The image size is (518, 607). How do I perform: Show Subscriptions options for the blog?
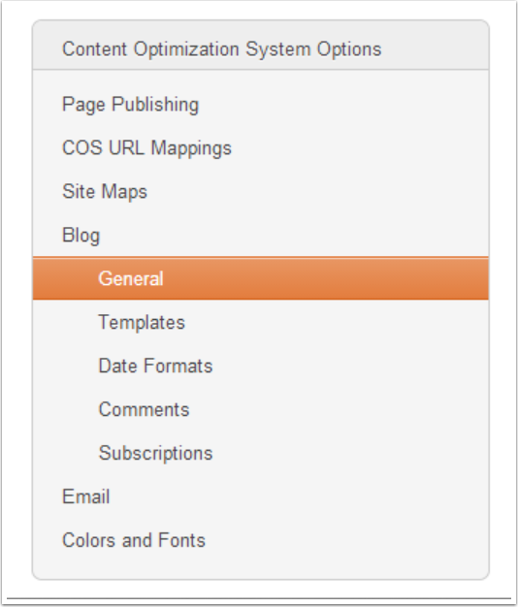coord(155,454)
